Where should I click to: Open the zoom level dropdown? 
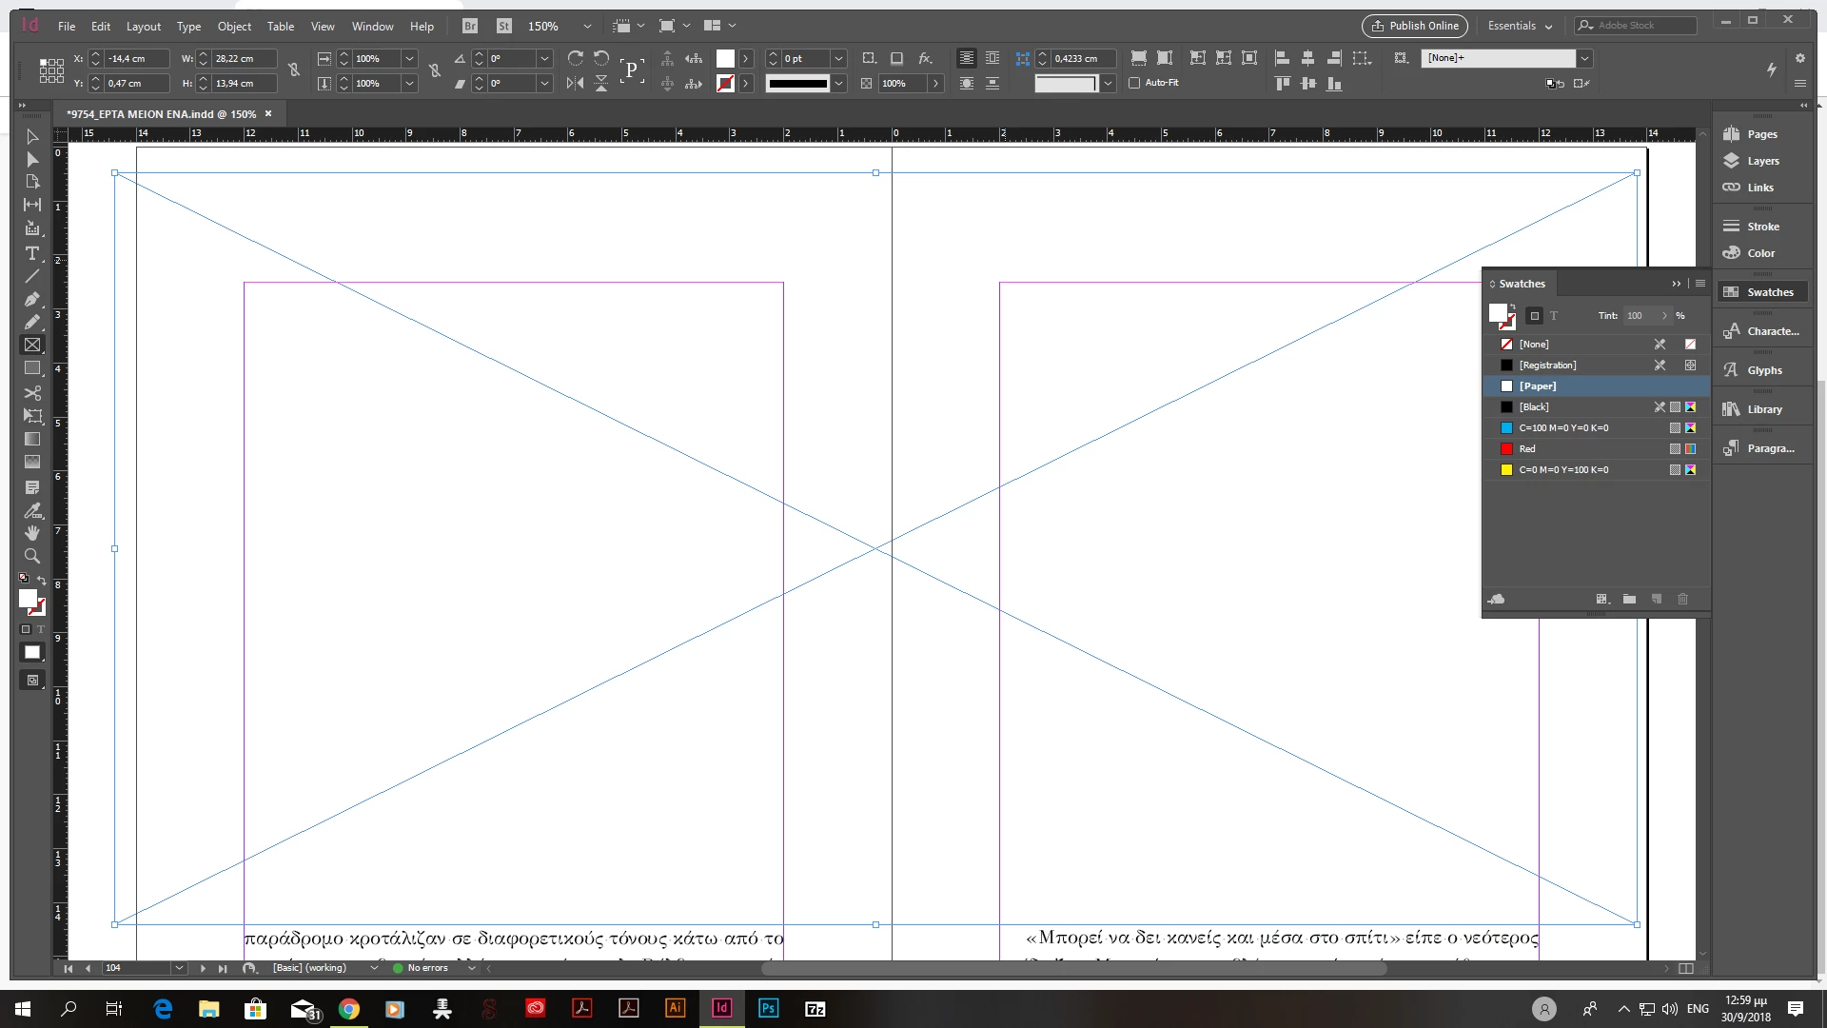587,27
